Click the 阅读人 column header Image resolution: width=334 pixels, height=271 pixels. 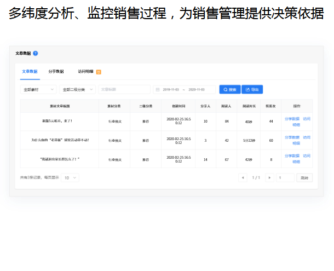(x=226, y=106)
